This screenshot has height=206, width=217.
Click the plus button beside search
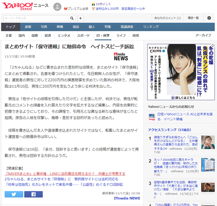[x=80, y=18]
